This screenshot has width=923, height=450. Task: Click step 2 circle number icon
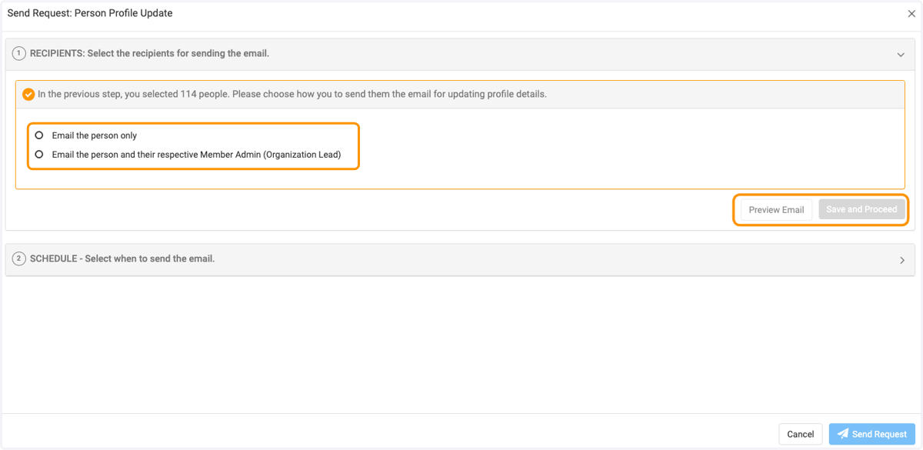(19, 259)
